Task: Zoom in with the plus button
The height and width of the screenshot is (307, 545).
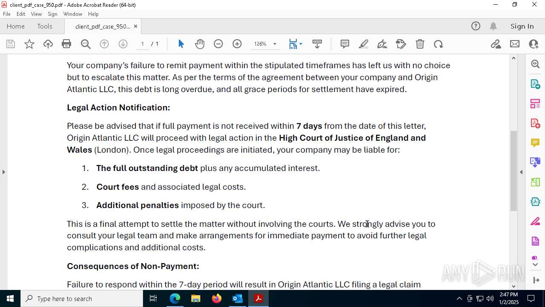Action: tap(237, 44)
